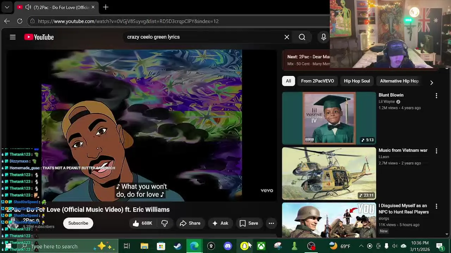
Task: Click the YouTube logo to go home
Action: pyautogui.click(x=39, y=37)
